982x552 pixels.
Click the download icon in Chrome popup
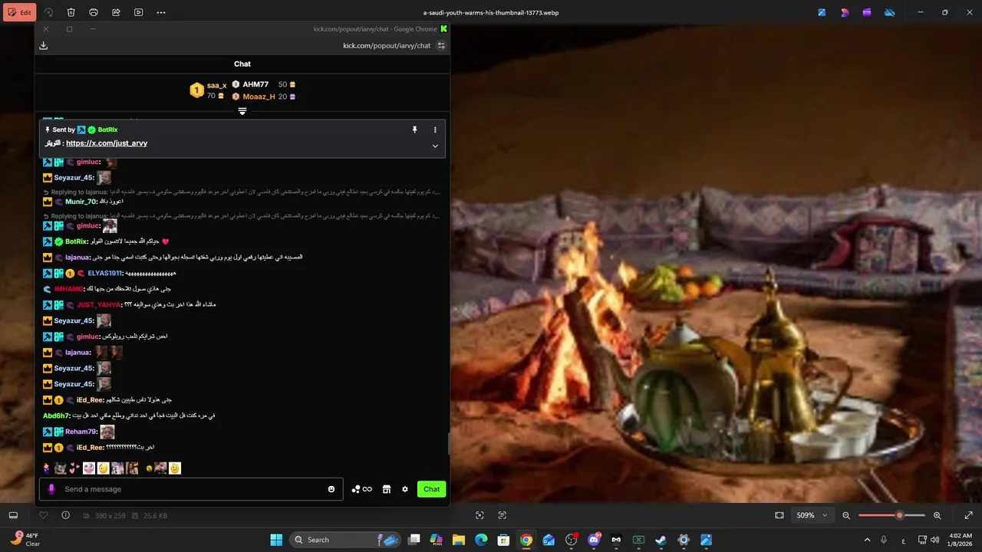[44, 45]
